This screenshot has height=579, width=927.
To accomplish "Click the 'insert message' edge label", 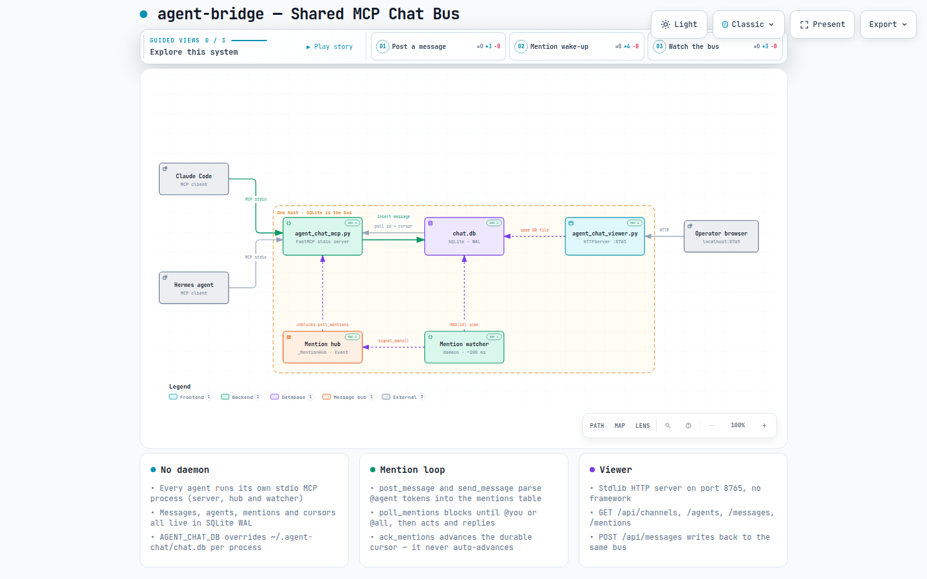I will (393, 217).
